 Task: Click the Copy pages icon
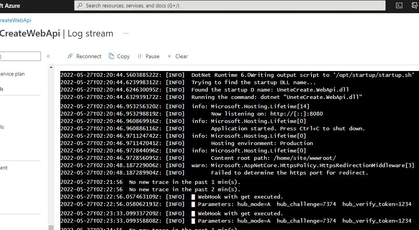[x=111, y=56]
